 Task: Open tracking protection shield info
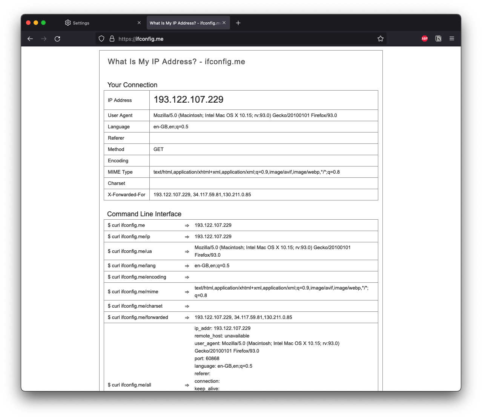coord(101,39)
